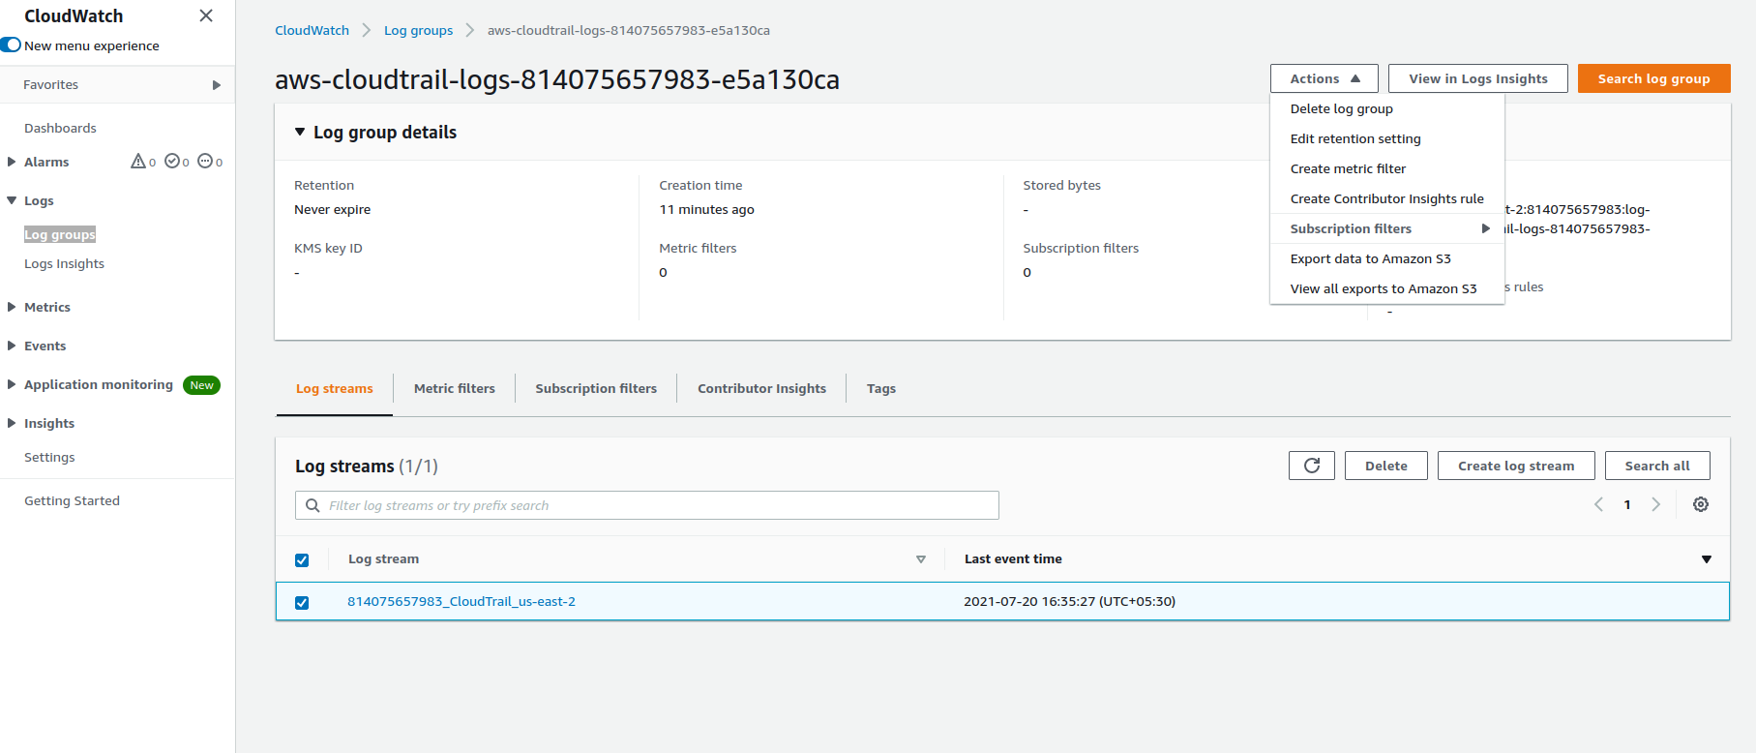Toggle the select-all log streams checkbox
This screenshot has height=753, width=1756.
click(302, 559)
